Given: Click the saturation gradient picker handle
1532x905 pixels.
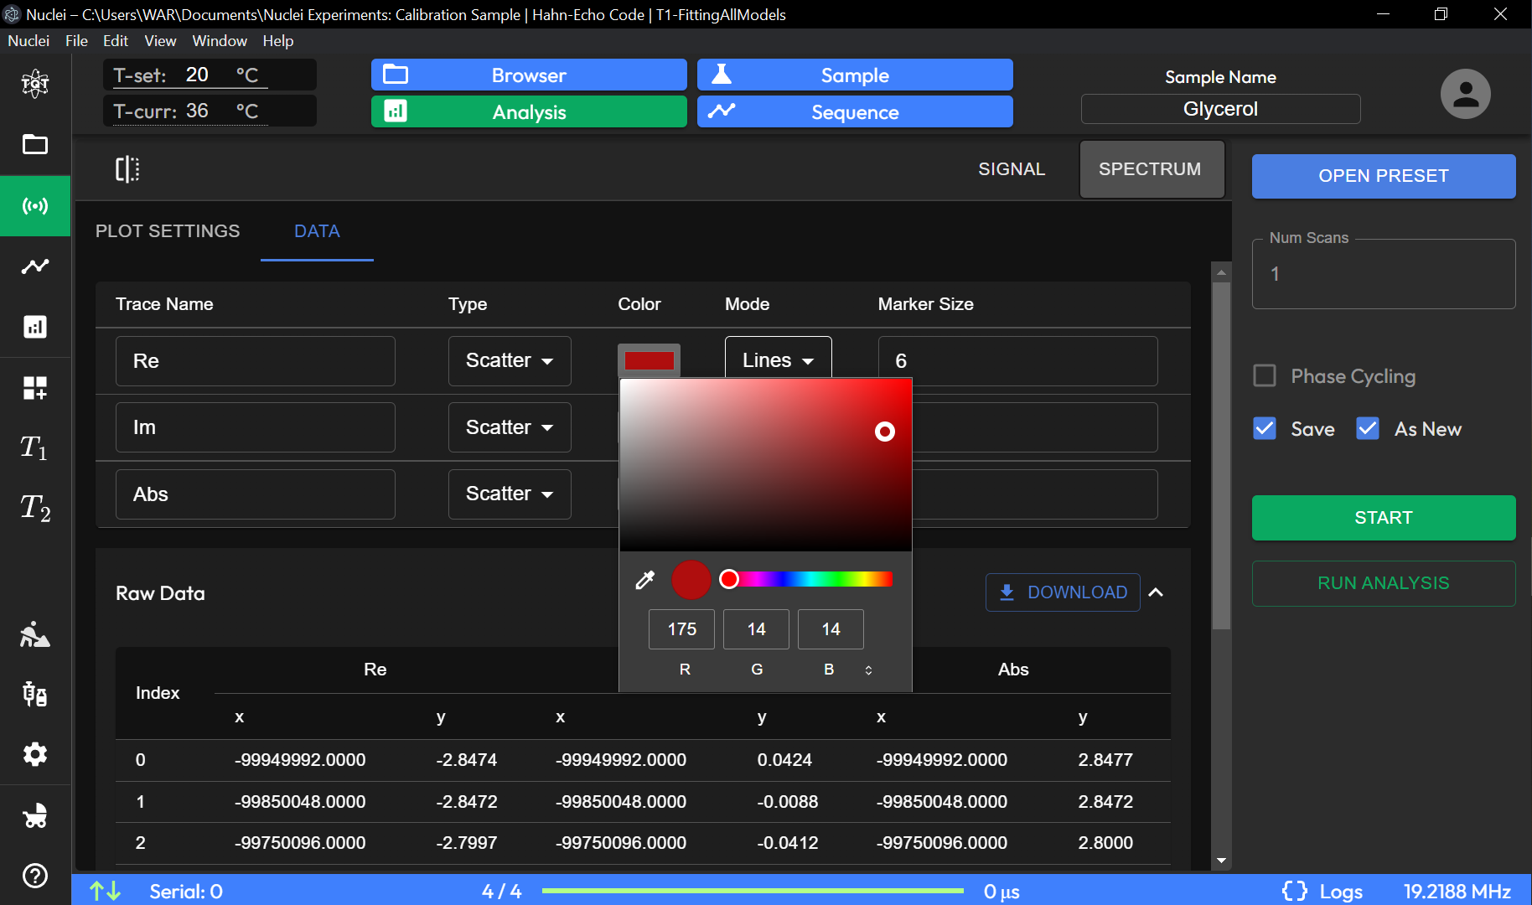Looking at the screenshot, I should (885, 432).
